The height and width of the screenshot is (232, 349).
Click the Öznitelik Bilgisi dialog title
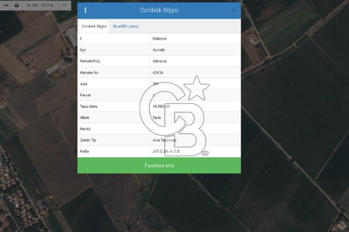tap(159, 10)
